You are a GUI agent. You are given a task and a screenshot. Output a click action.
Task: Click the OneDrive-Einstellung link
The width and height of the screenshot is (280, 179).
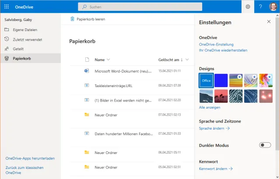[216, 44]
